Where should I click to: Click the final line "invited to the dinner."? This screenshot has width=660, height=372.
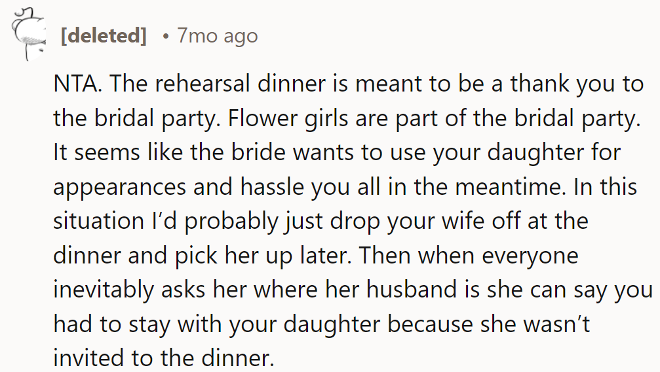[163, 357]
